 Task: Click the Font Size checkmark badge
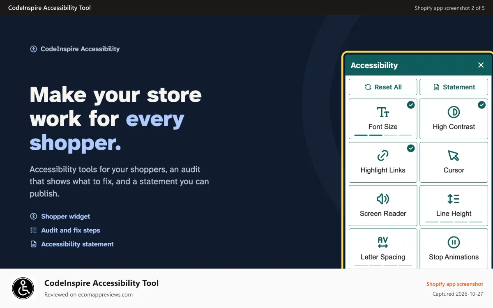pyautogui.click(x=411, y=105)
